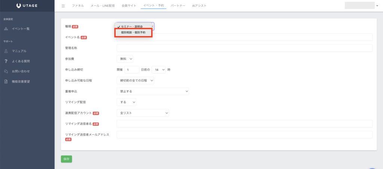The image size is (383, 169).
Task: Click the リマインダ送信者名 input field
Action: click(x=245, y=124)
